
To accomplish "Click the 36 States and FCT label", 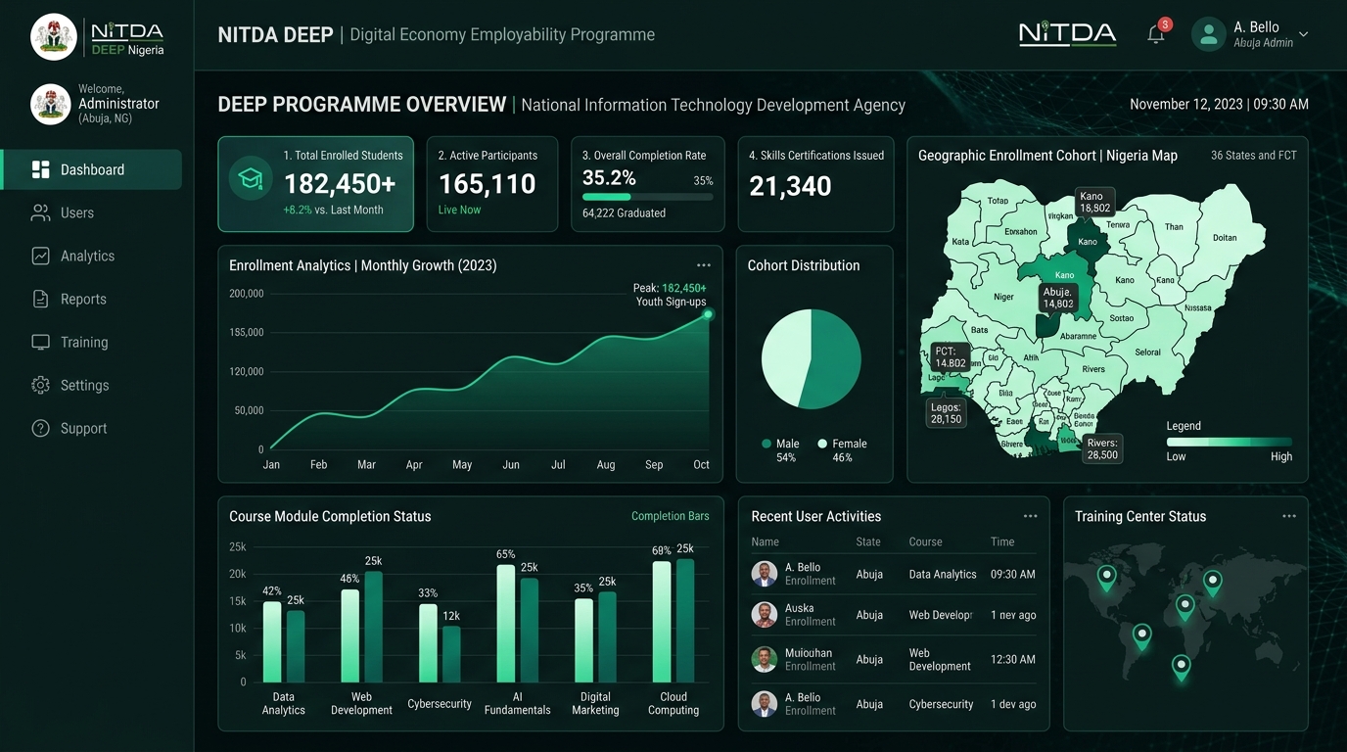I will [1254, 156].
